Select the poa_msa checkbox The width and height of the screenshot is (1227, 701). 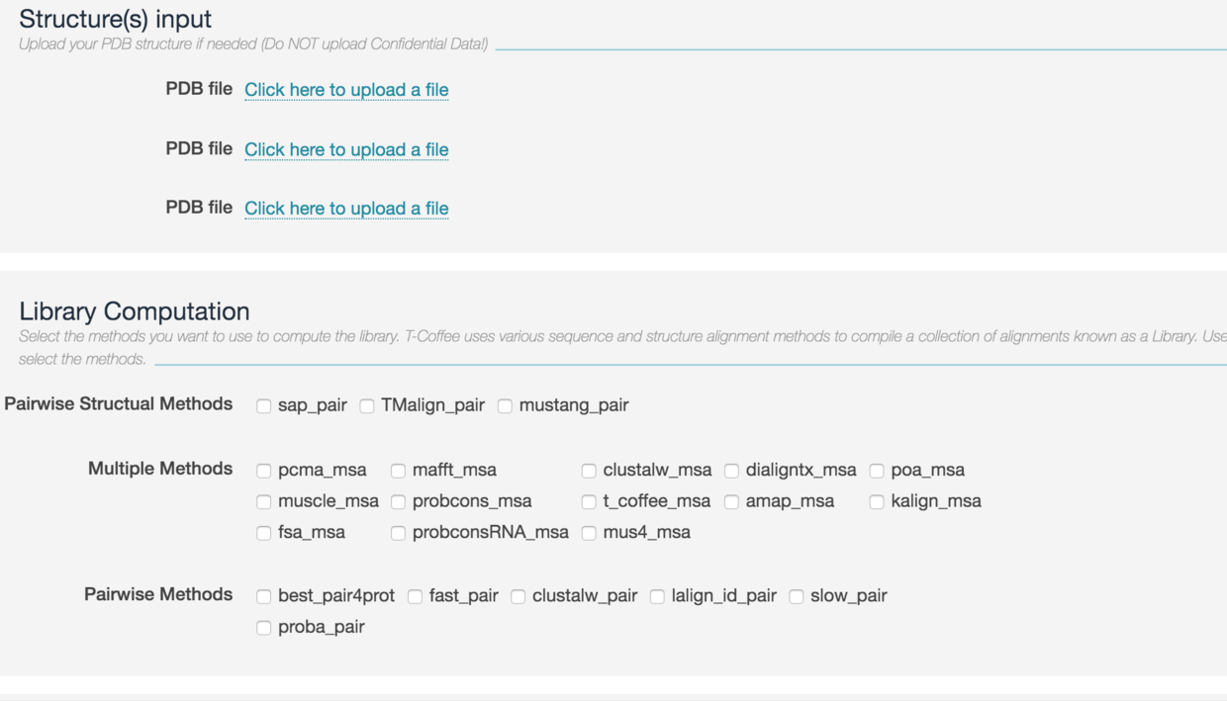(877, 471)
